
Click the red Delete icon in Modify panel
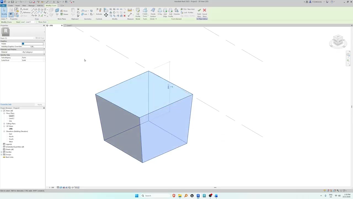124,16
